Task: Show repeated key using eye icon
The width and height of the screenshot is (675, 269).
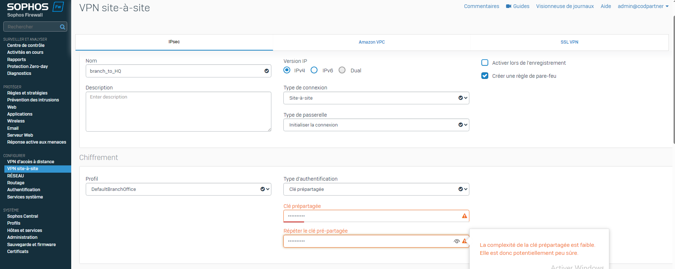Action: click(x=457, y=241)
